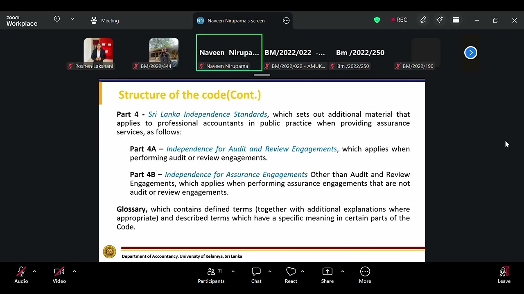Select Naveen Nirupama's participant tile
Screen dimensions: 524x294
pos(229,53)
